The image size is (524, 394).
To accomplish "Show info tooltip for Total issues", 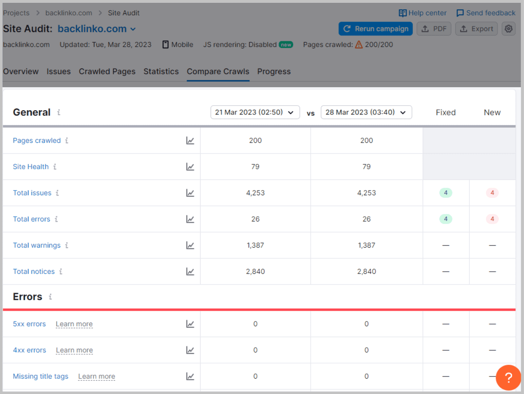I will (57, 193).
